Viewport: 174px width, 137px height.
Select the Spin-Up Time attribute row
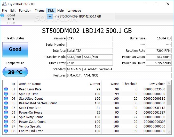(85, 94)
